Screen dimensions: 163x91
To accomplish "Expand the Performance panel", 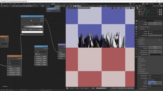I will (142, 65).
